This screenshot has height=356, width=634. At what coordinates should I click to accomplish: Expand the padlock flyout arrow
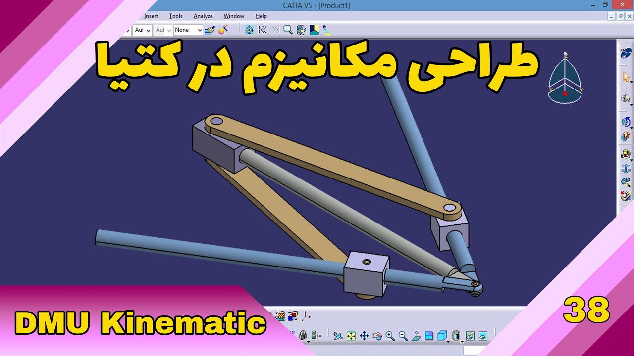tap(308, 341)
